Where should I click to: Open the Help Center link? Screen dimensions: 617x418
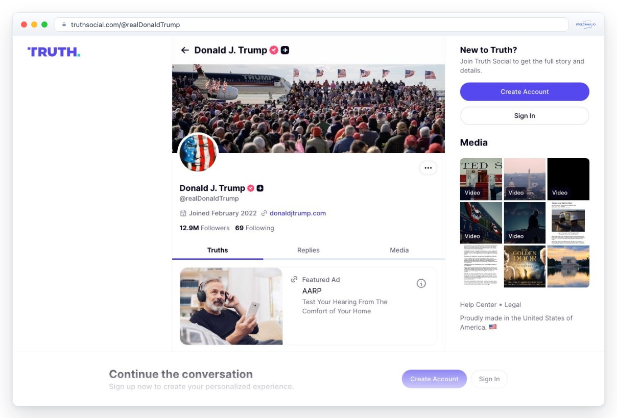(x=478, y=305)
